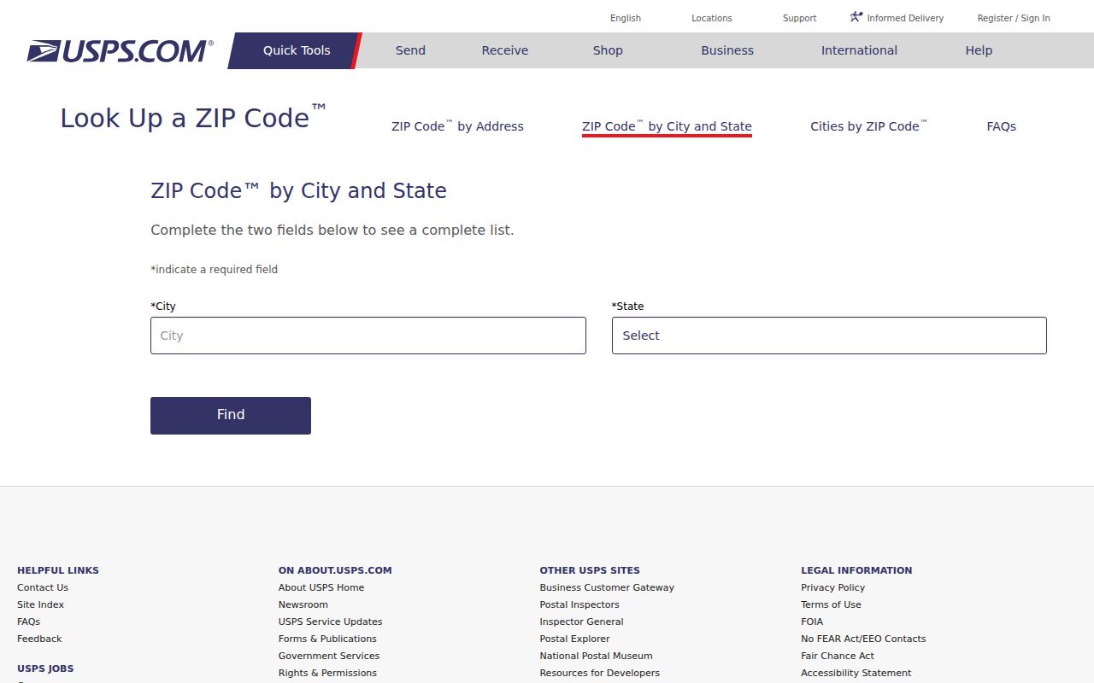Open the Postal Explorer link

(x=575, y=639)
